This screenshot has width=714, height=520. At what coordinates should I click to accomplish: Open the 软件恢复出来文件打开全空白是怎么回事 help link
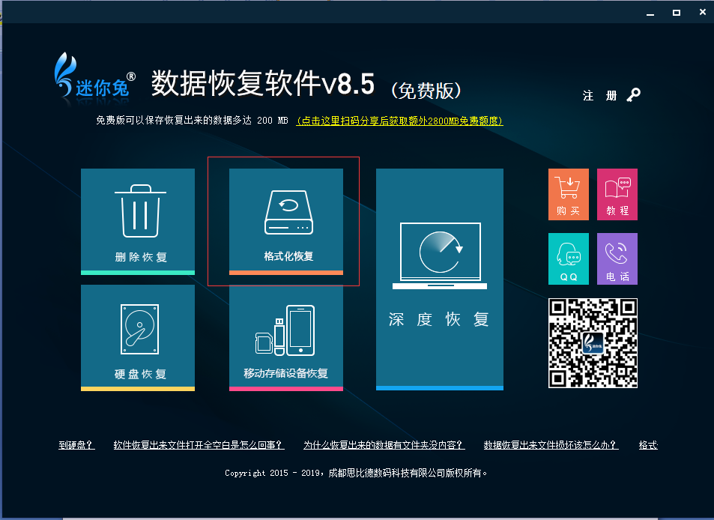199,445
